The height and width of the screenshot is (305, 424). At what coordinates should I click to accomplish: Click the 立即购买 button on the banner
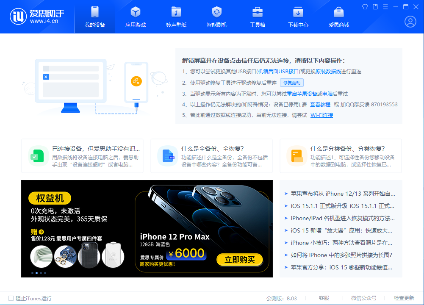pos(240,260)
